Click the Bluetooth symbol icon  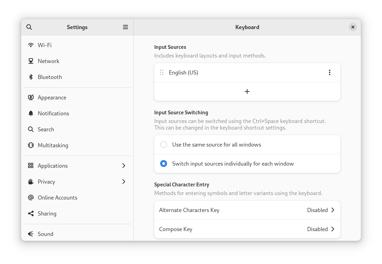31,77
